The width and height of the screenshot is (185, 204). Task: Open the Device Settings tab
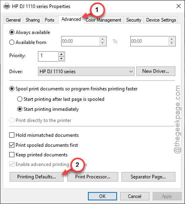[161, 20]
